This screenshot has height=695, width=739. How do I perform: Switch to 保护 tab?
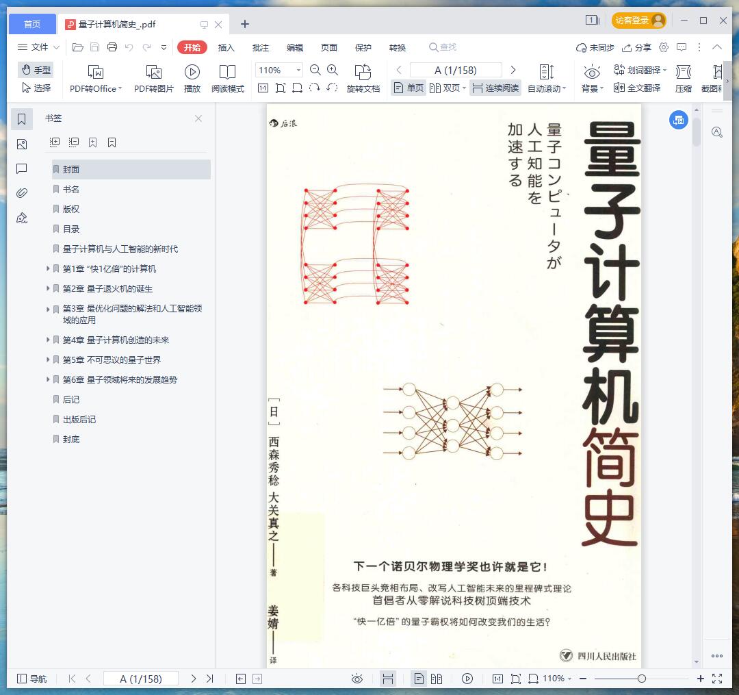[x=363, y=47]
